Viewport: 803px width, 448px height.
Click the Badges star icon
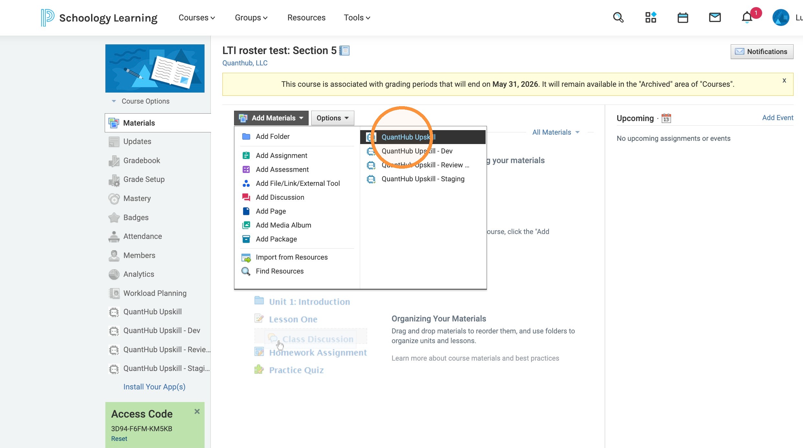114,218
